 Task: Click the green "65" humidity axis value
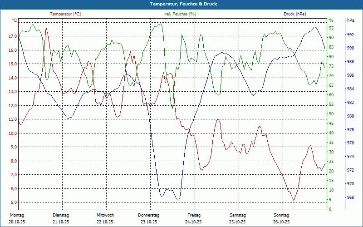coord(331,85)
